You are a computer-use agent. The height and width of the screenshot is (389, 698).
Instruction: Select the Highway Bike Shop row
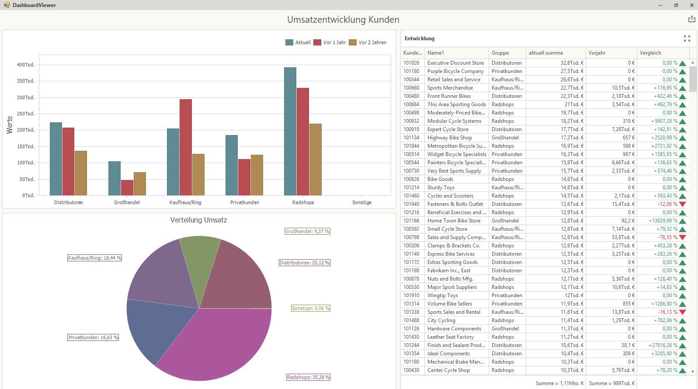click(x=449, y=138)
